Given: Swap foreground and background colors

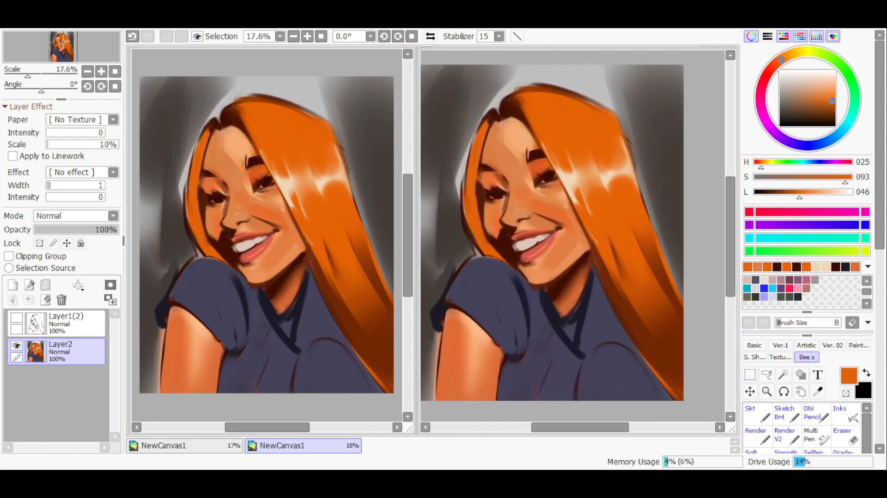Looking at the screenshot, I should 866,373.
